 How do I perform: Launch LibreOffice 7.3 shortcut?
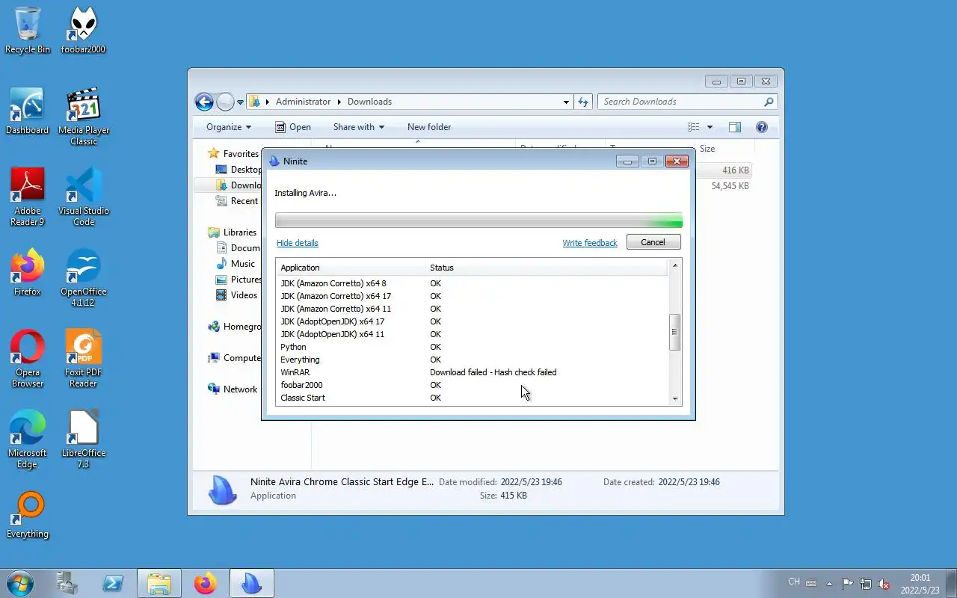(x=84, y=440)
